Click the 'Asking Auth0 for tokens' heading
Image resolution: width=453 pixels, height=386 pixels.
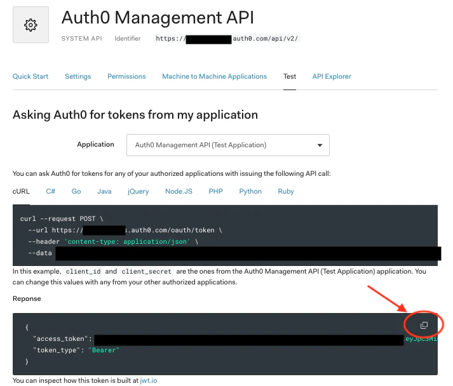135,115
